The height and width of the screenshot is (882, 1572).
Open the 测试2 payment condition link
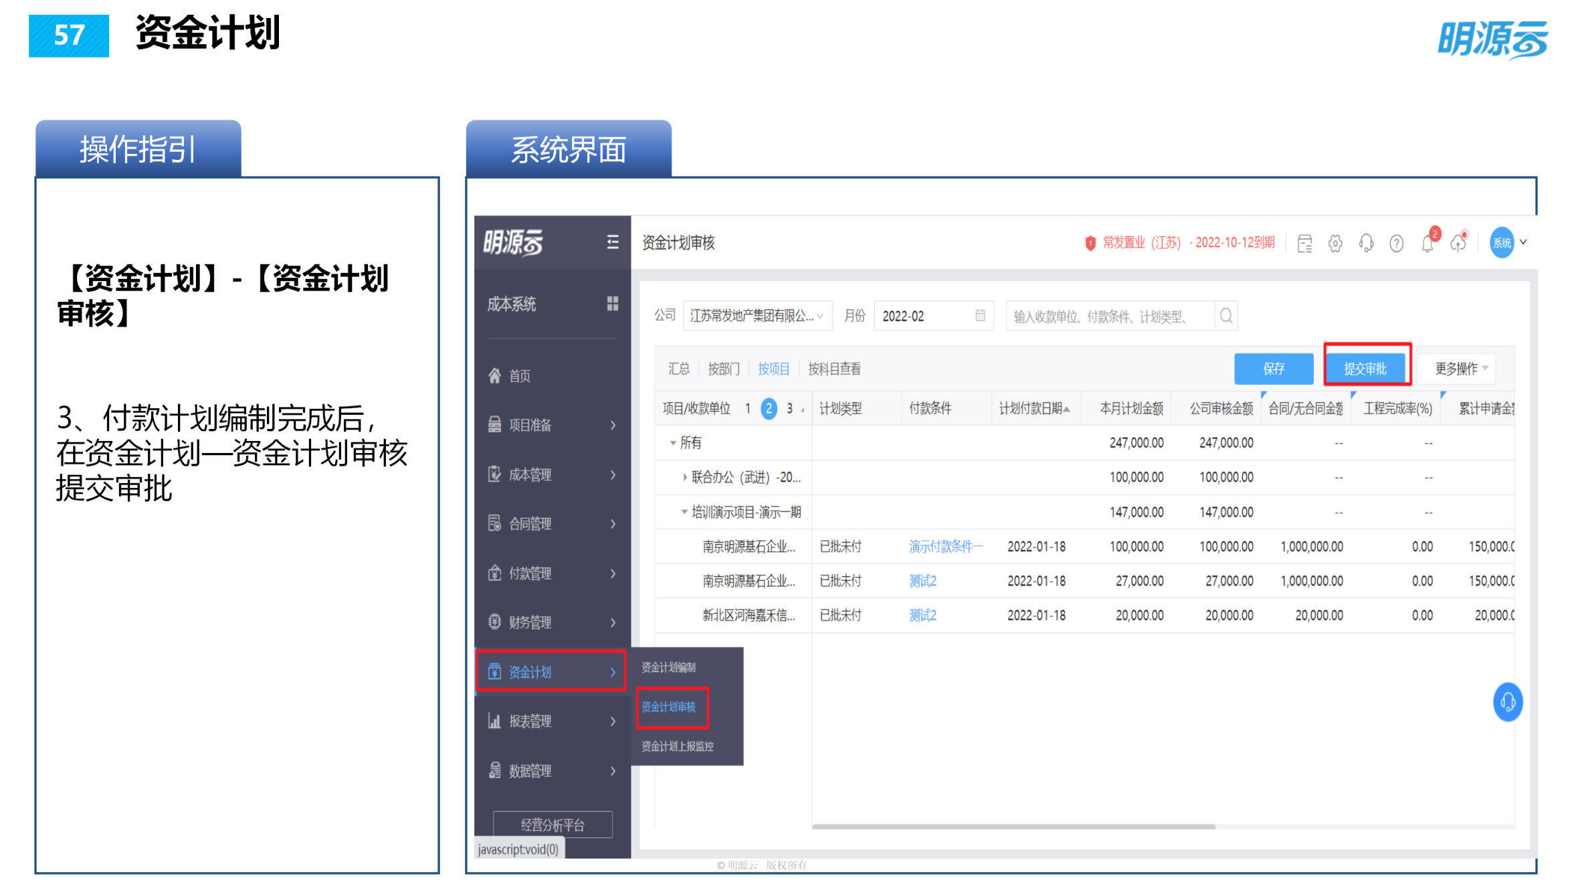pyautogui.click(x=922, y=580)
